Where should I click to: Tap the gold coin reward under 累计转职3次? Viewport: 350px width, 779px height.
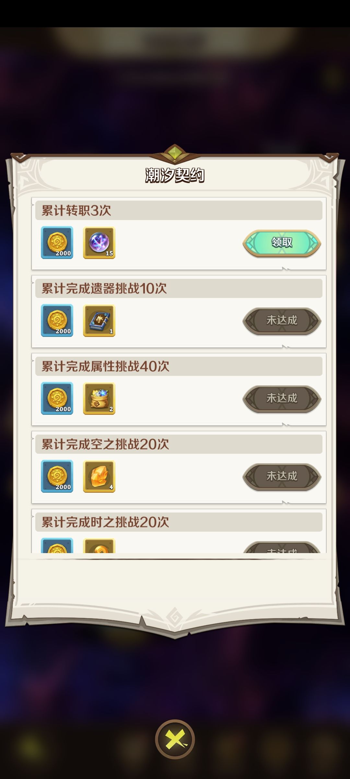tap(57, 242)
